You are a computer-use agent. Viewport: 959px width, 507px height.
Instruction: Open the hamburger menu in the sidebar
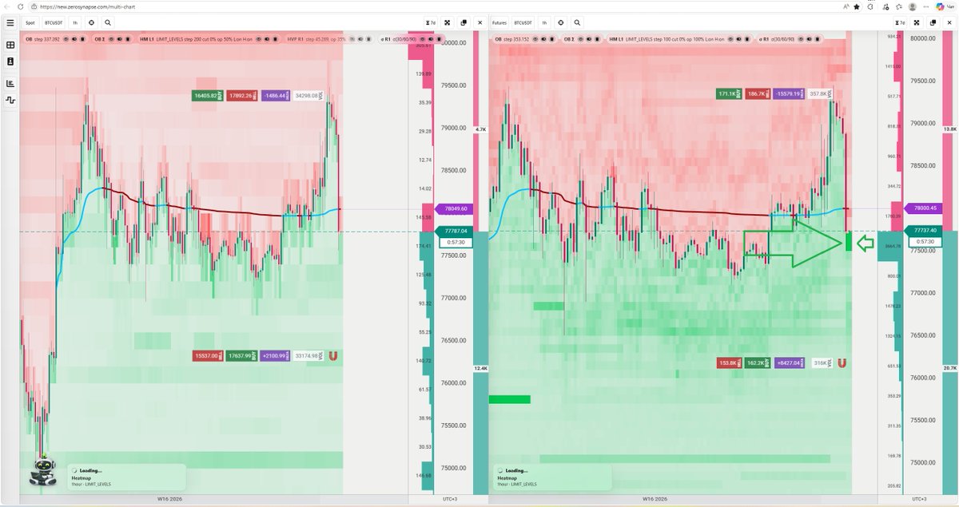point(10,23)
